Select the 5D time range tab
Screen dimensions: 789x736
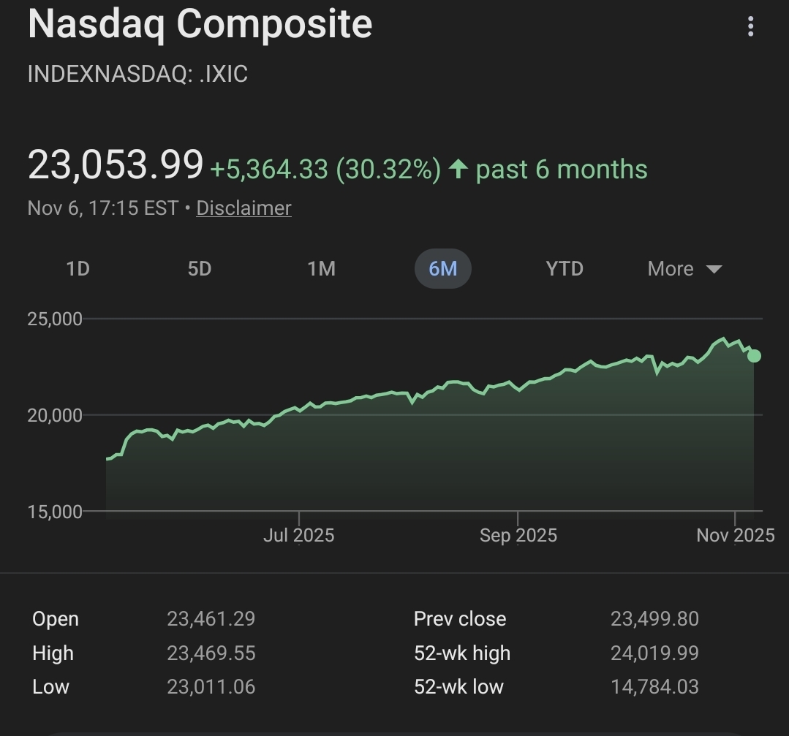point(199,269)
